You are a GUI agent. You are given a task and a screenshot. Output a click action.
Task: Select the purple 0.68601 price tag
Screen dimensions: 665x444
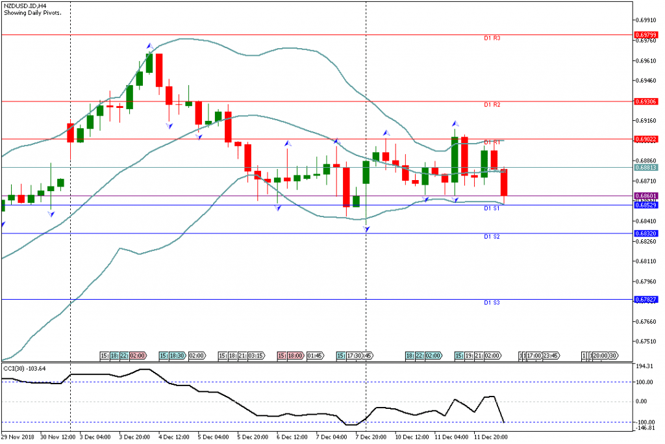(x=646, y=196)
